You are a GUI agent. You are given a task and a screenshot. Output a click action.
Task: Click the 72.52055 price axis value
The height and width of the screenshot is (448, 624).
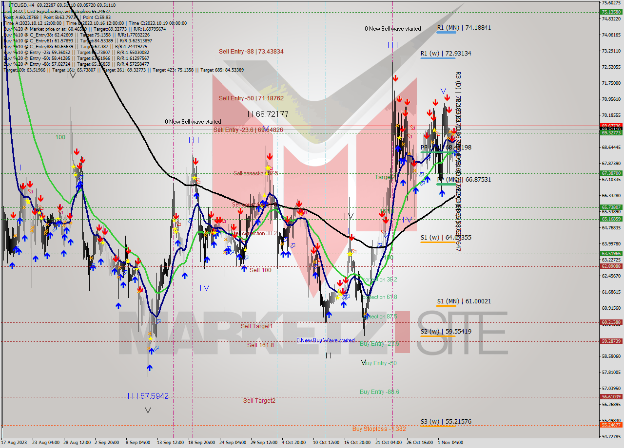coord(611,67)
